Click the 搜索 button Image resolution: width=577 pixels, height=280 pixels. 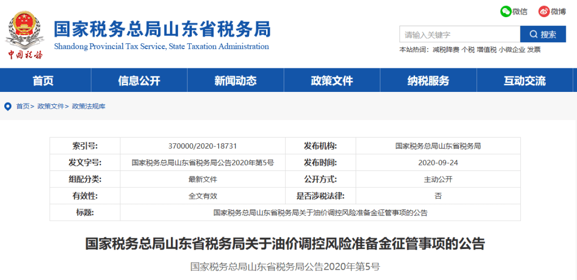pyautogui.click(x=543, y=35)
